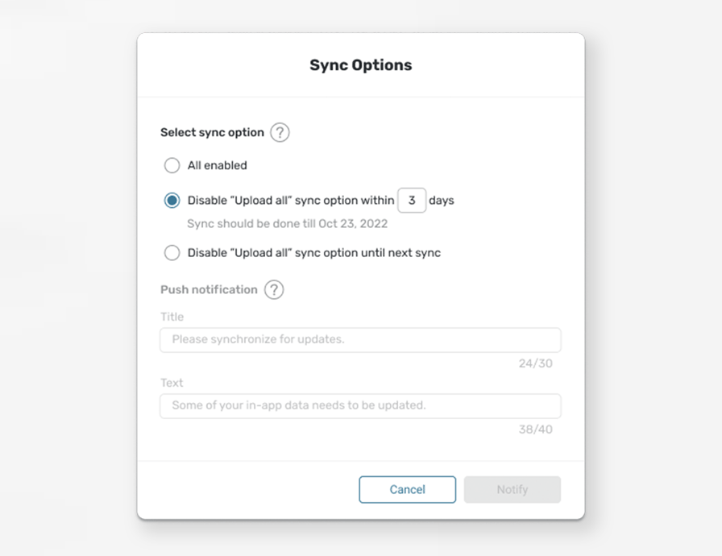Click the Notify button
This screenshot has height=556, width=722.
pos(512,489)
